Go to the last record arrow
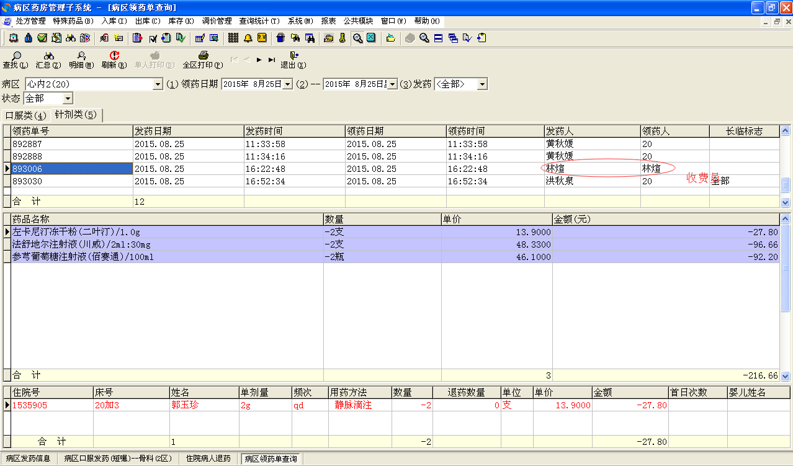 tap(272, 60)
